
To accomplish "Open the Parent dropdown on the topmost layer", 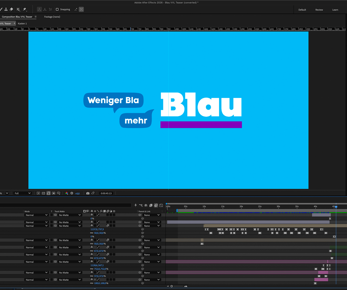I will click(151, 215).
